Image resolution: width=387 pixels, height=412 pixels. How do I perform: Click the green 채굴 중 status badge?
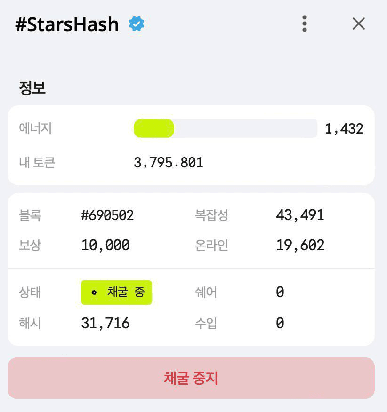tap(116, 293)
